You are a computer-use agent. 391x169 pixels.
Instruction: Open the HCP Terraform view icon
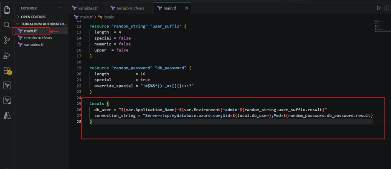[x=7, y=100]
